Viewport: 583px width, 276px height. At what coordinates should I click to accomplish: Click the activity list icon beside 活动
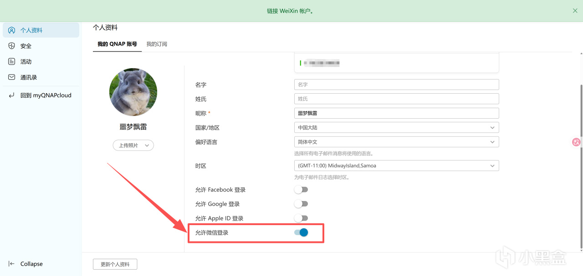click(12, 61)
